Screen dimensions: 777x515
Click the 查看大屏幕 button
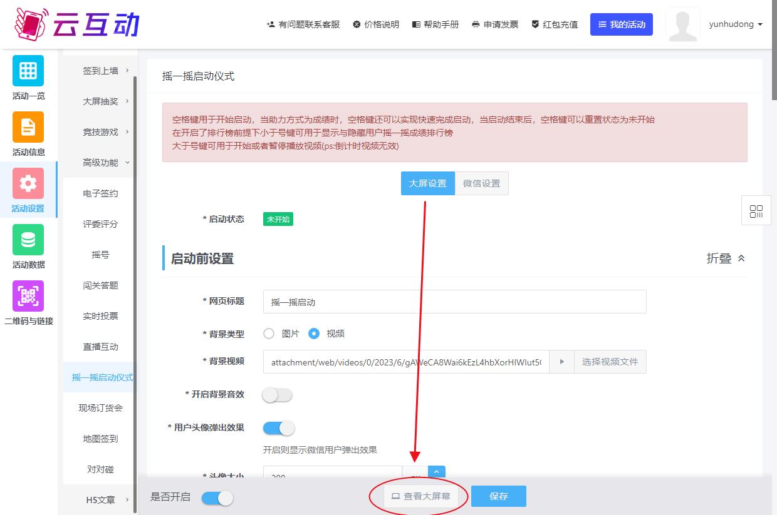point(421,496)
